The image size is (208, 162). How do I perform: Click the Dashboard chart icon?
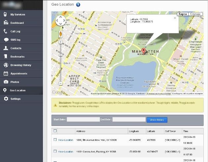tap(6, 22)
